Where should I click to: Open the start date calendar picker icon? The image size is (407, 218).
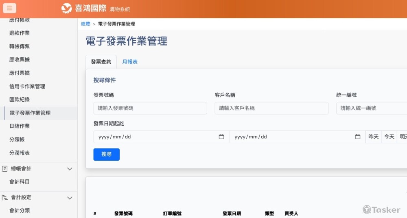point(221,137)
